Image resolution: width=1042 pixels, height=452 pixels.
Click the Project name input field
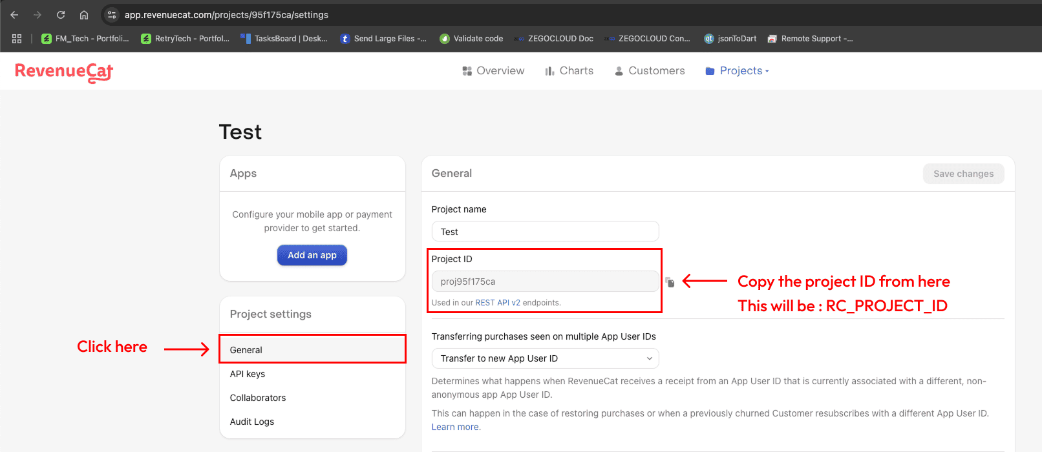[545, 232]
